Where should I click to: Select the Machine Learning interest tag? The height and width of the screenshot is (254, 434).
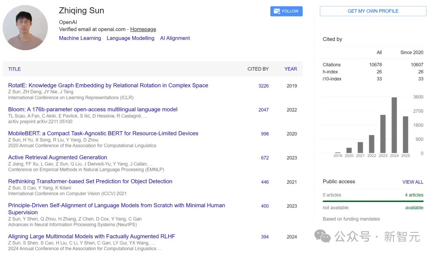coord(80,38)
